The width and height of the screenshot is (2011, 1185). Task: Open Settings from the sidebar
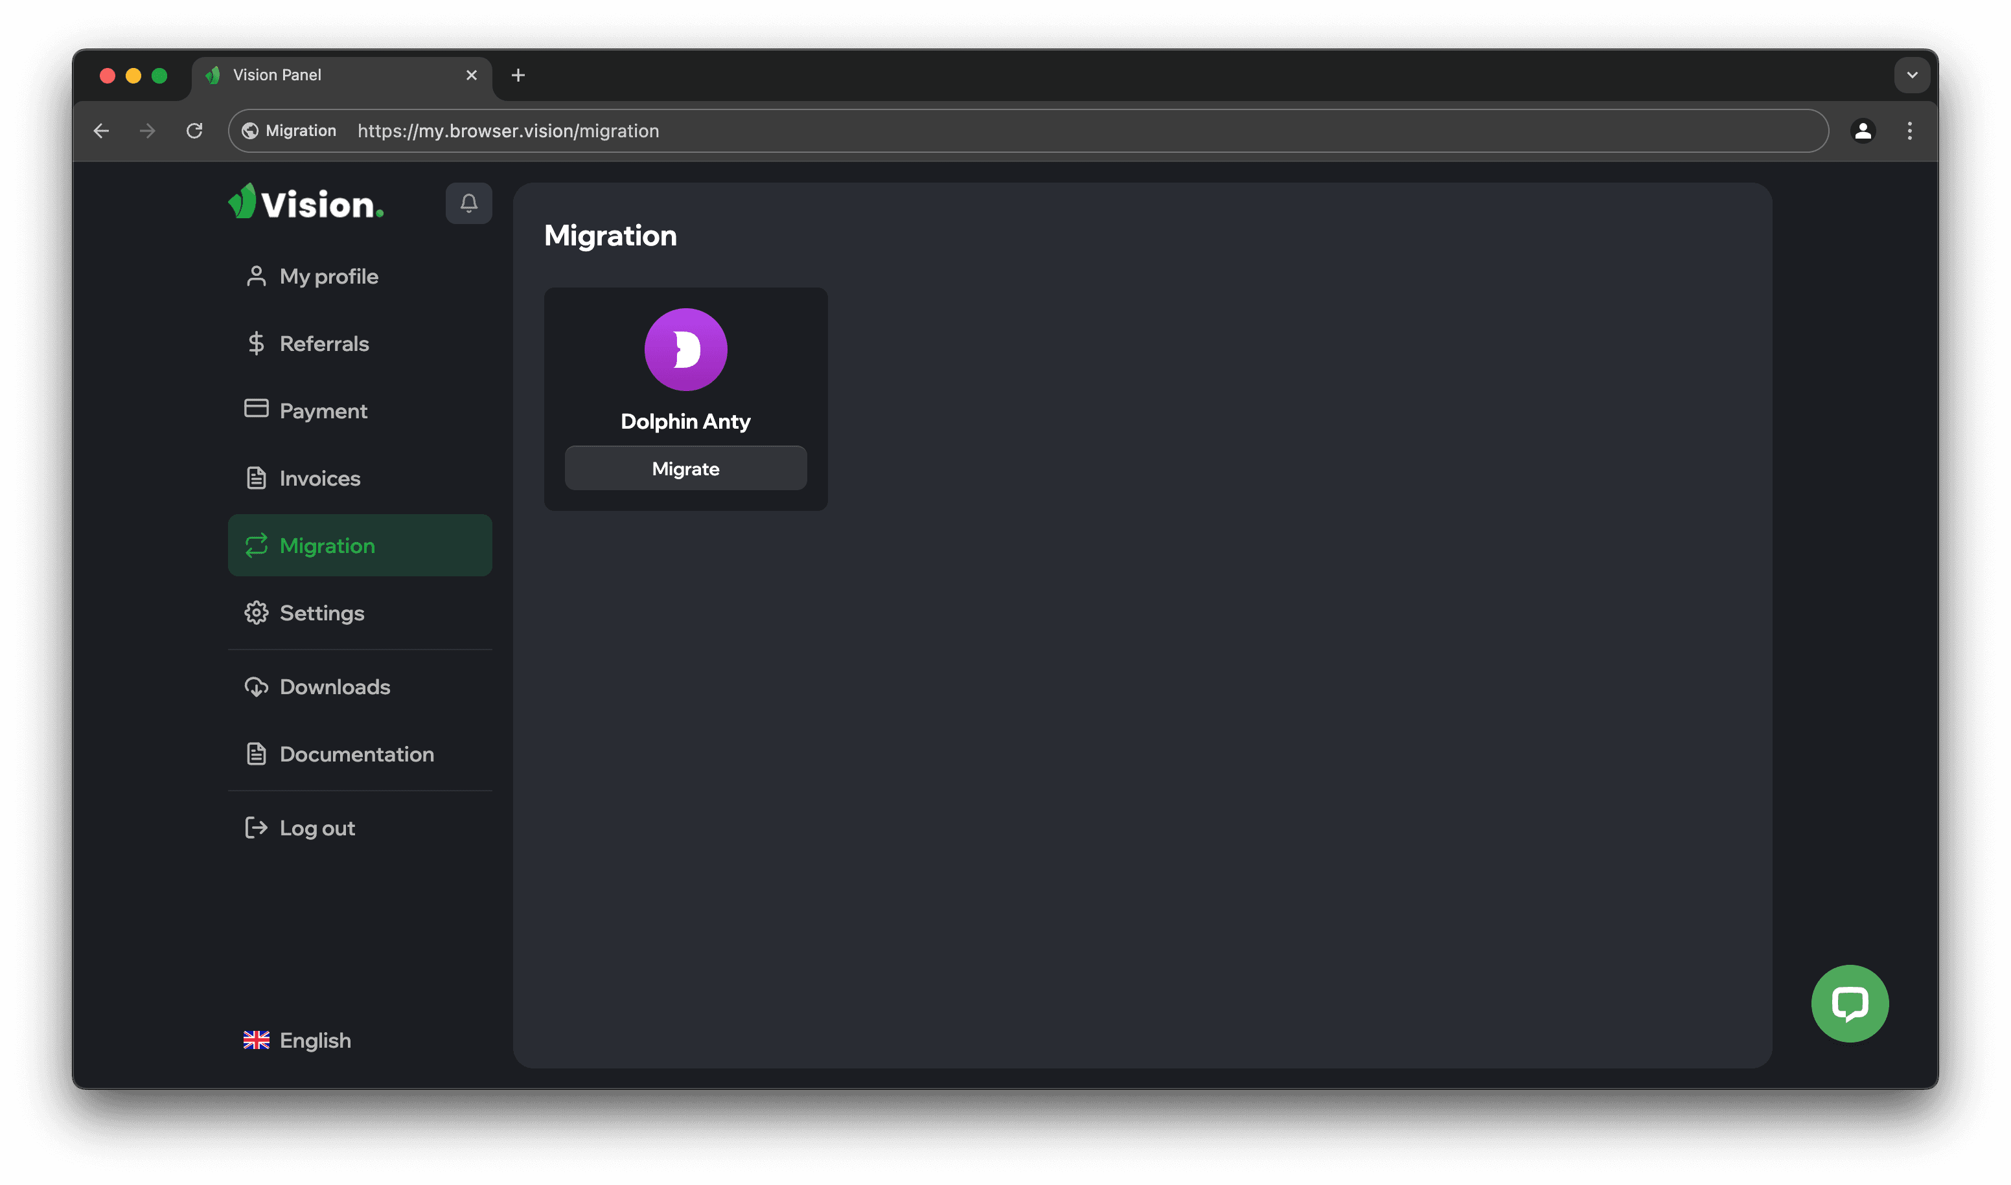(x=360, y=613)
